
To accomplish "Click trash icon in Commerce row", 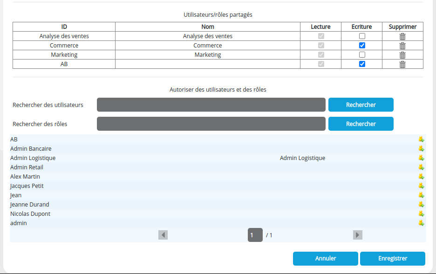I will (402, 46).
